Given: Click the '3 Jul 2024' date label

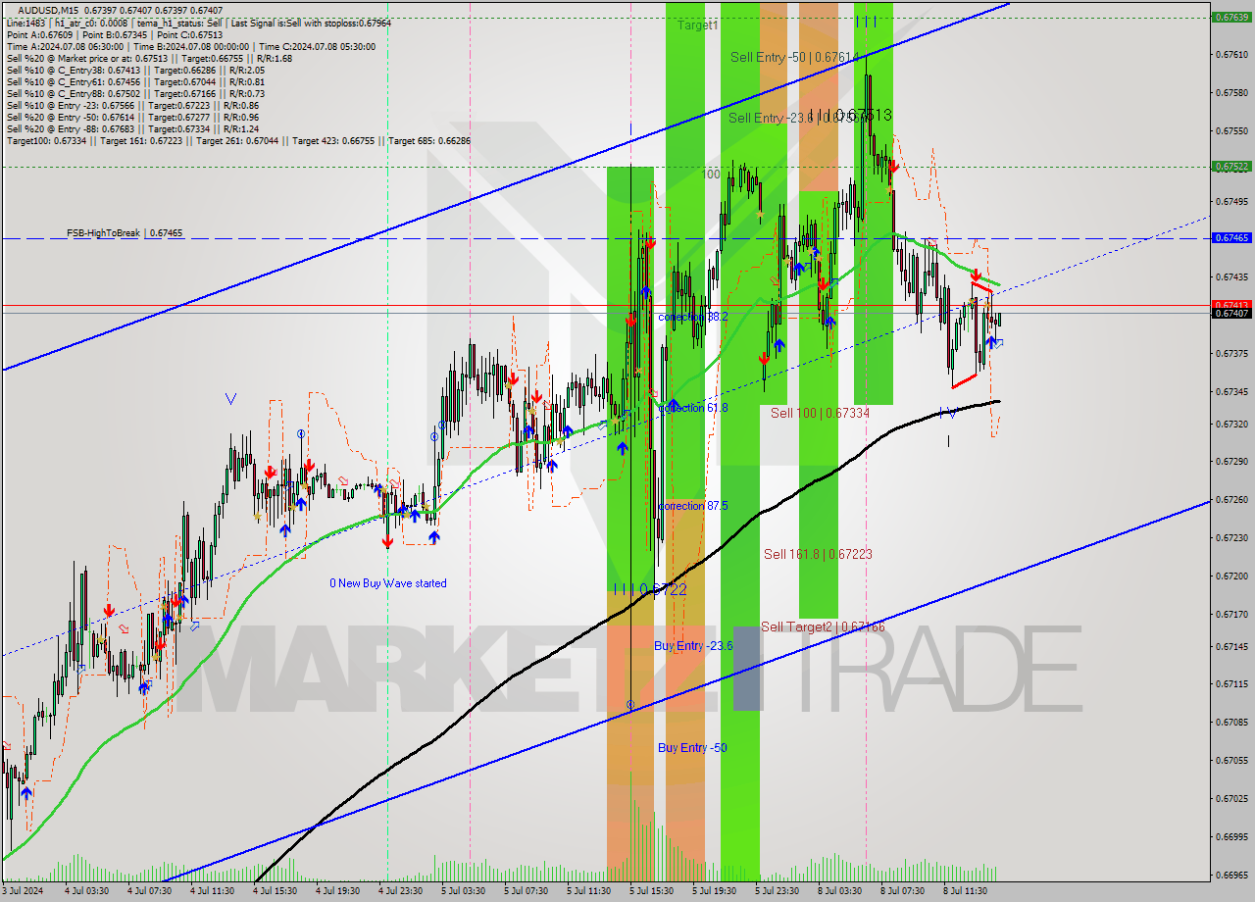Looking at the screenshot, I should 23,891.
